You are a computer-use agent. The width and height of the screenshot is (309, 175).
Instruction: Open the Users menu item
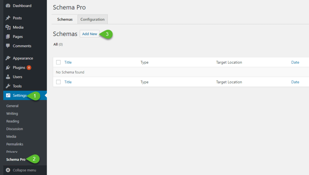(x=18, y=77)
